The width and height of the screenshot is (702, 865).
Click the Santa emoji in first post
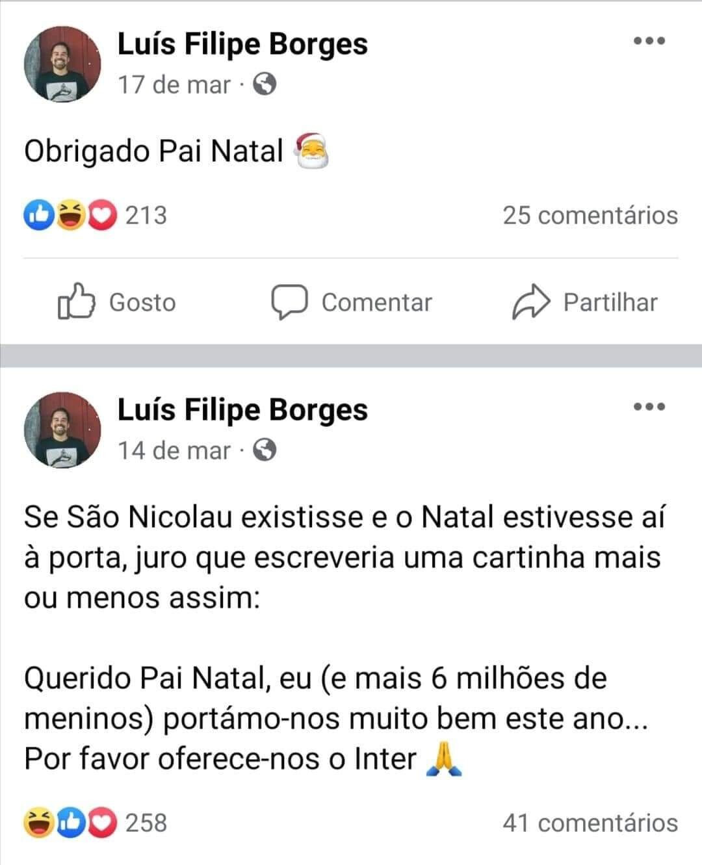[x=313, y=151]
